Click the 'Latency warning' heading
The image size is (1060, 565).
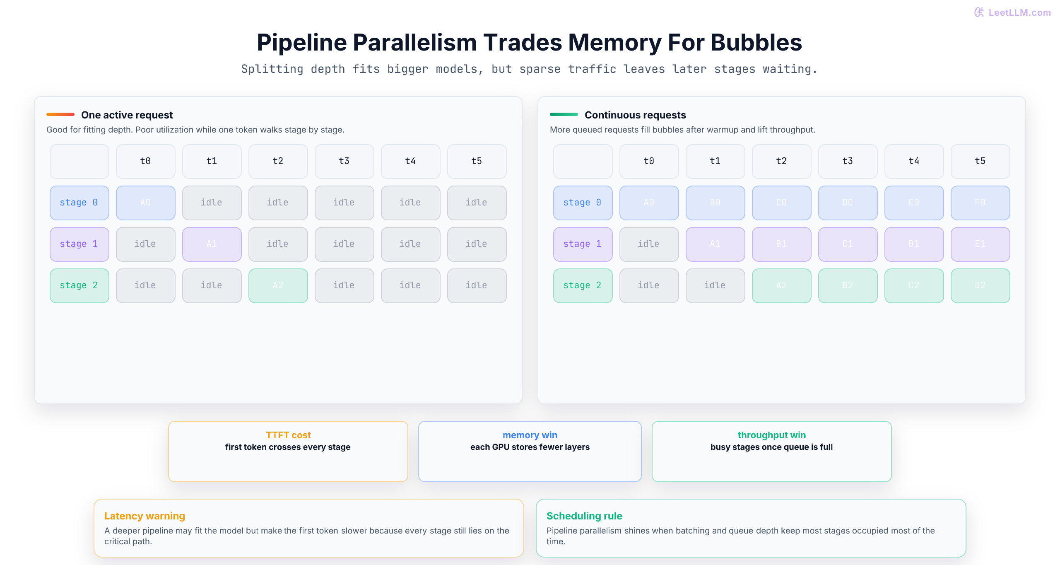[x=145, y=516]
